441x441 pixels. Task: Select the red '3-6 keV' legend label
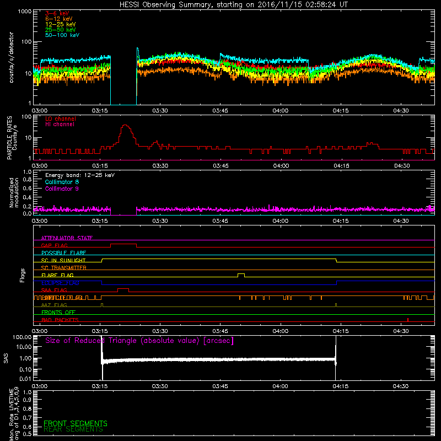57,13
